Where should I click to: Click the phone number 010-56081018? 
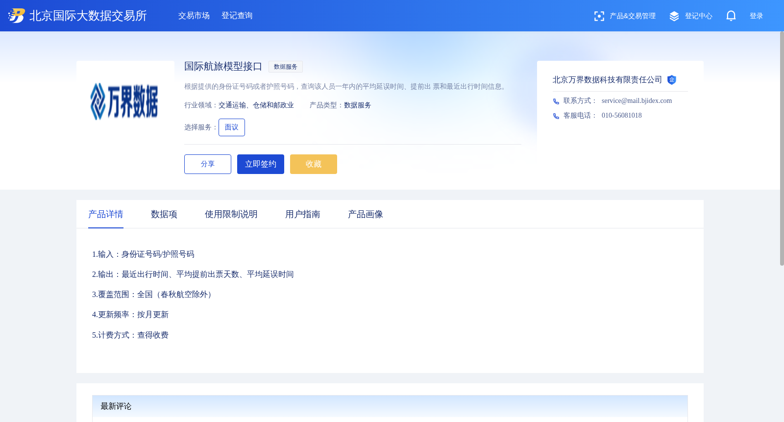pos(622,116)
